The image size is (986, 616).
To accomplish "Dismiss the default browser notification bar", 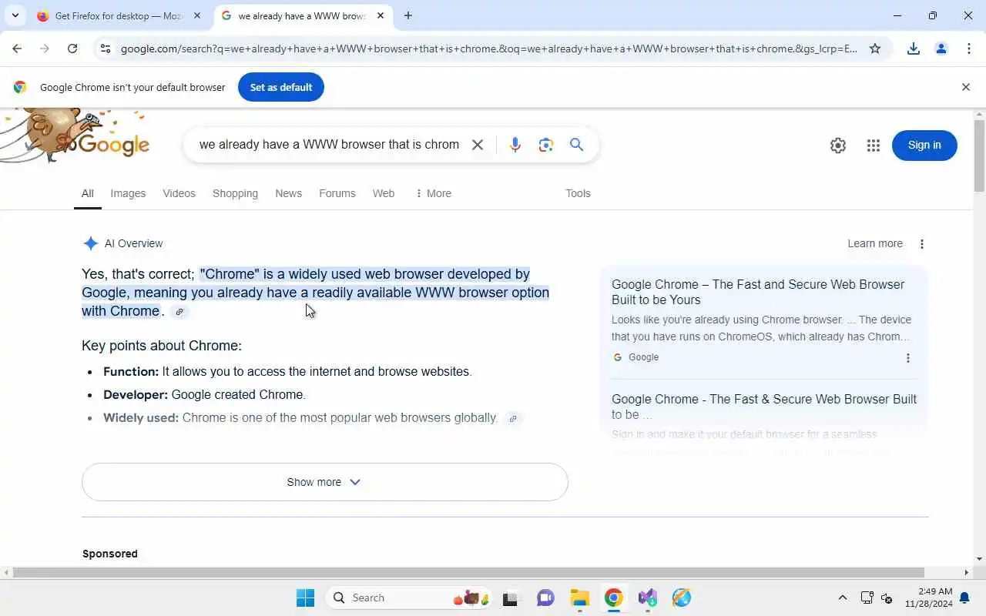I will [x=966, y=87].
